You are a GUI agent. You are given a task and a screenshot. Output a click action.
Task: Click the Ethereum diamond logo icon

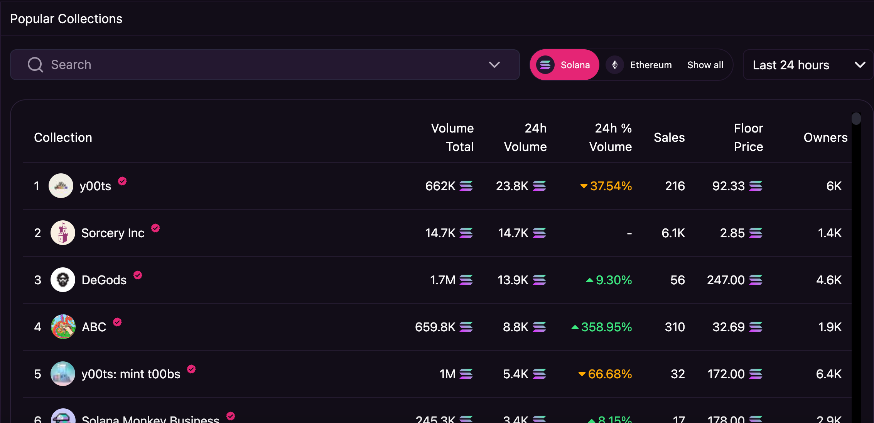click(x=615, y=65)
